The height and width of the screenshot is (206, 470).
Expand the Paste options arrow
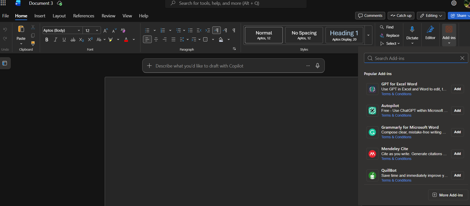[x=21, y=44]
